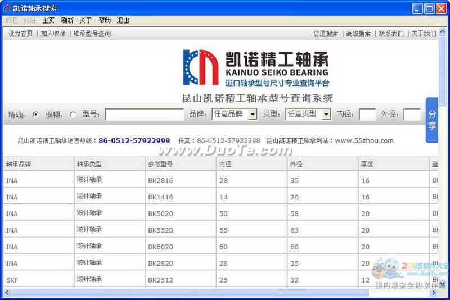Click the 参考型号 column header

181,164
